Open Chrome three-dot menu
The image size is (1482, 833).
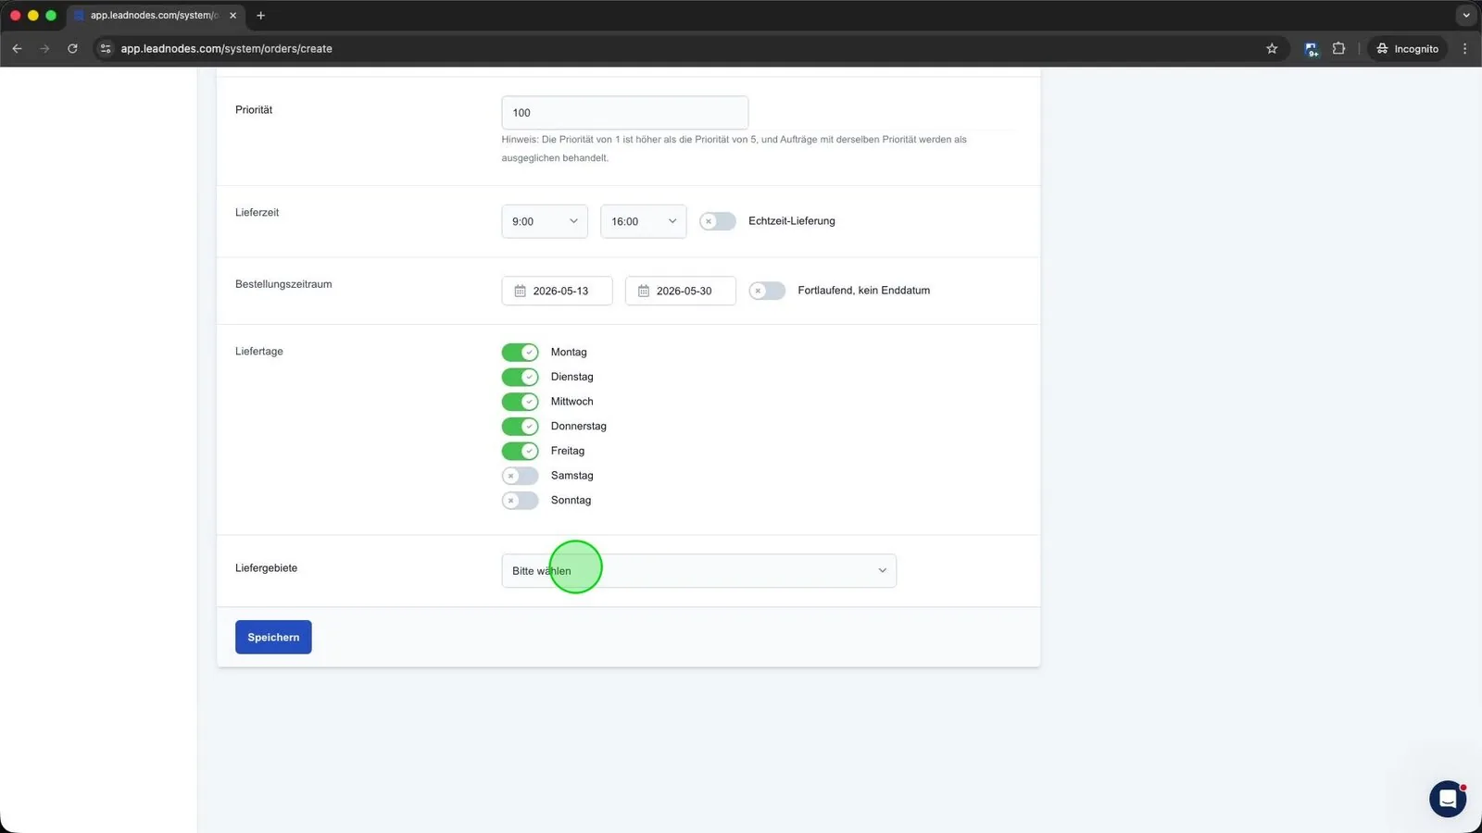(x=1464, y=48)
